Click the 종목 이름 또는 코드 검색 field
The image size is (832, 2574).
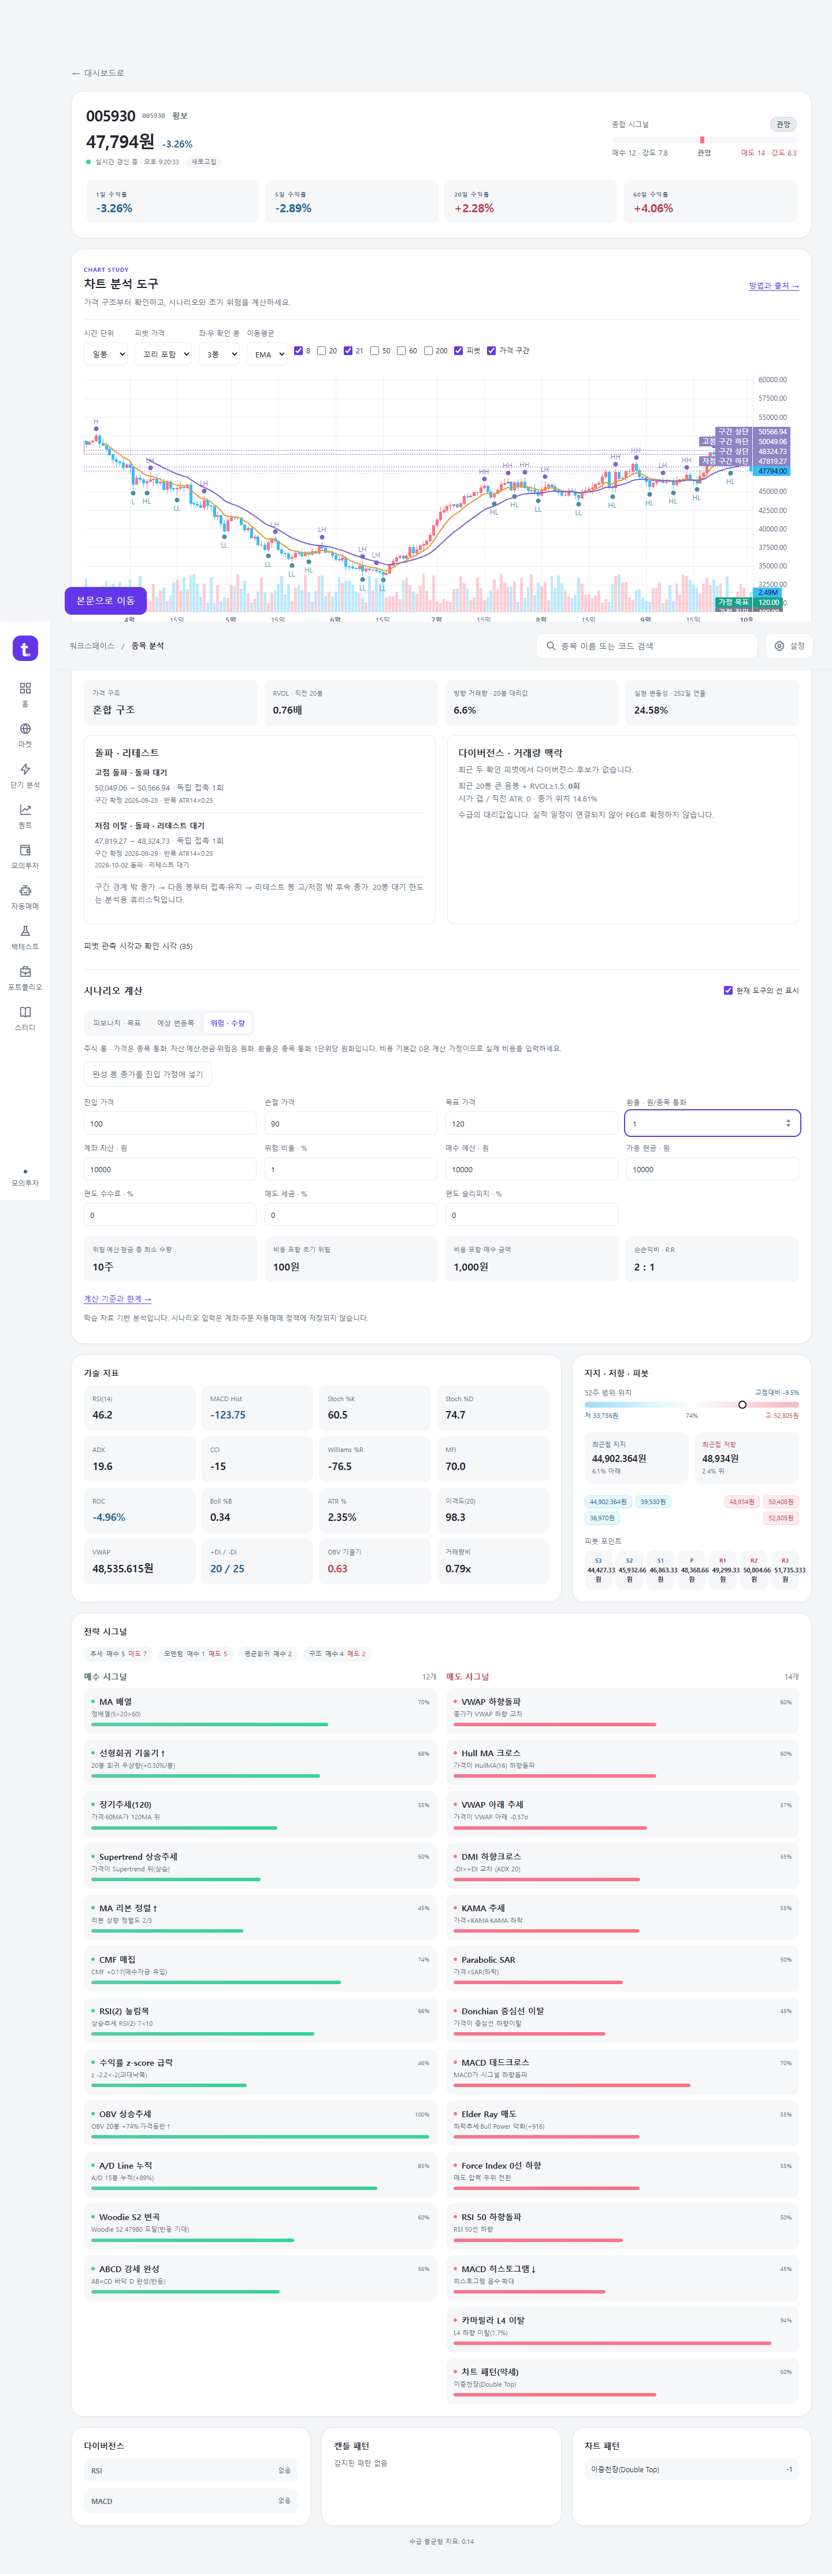[647, 645]
